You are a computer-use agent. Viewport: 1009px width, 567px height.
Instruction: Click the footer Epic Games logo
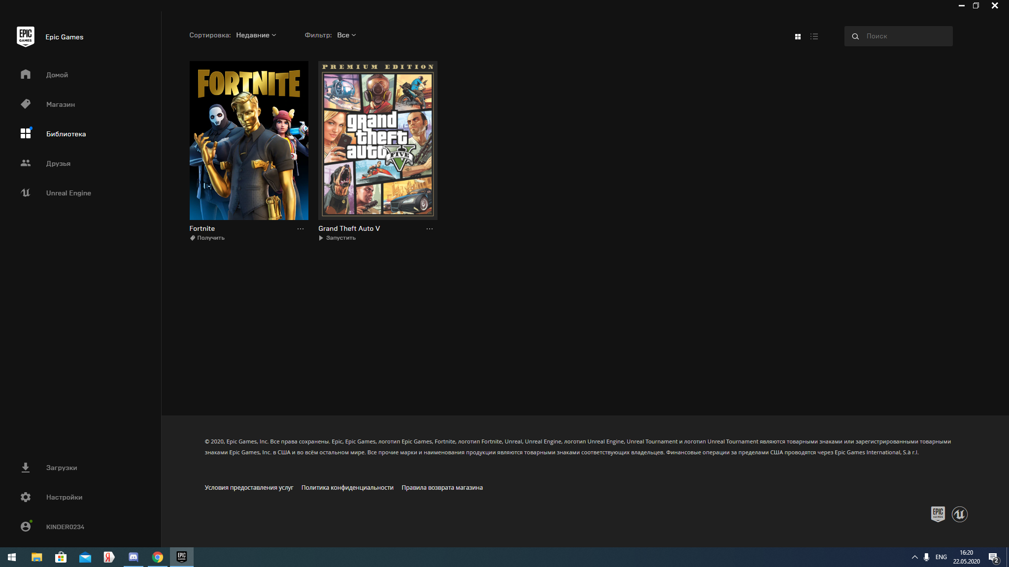click(x=938, y=514)
